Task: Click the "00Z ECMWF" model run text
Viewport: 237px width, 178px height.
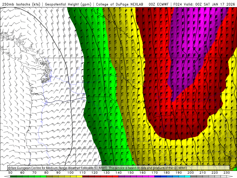Action: pyautogui.click(x=158, y=4)
